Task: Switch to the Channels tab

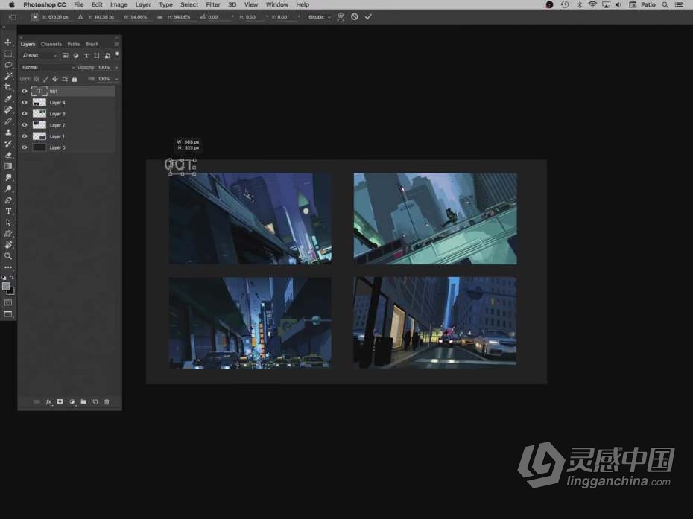Action: tap(51, 44)
